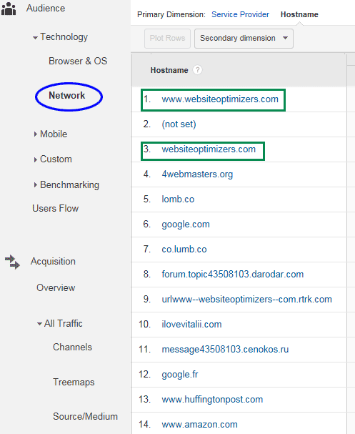The image size is (355, 434).
Task: Open hostname urlwww--websiteoptimizers--com.rtrk.com
Action: [x=246, y=299]
